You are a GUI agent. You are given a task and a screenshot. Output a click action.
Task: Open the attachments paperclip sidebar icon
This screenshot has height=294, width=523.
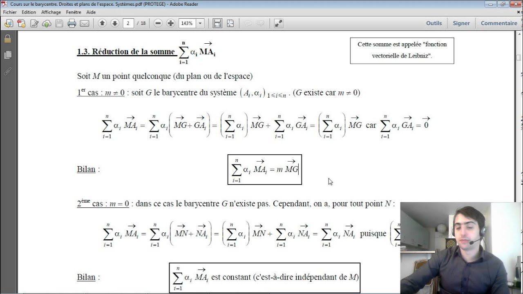pyautogui.click(x=7, y=72)
